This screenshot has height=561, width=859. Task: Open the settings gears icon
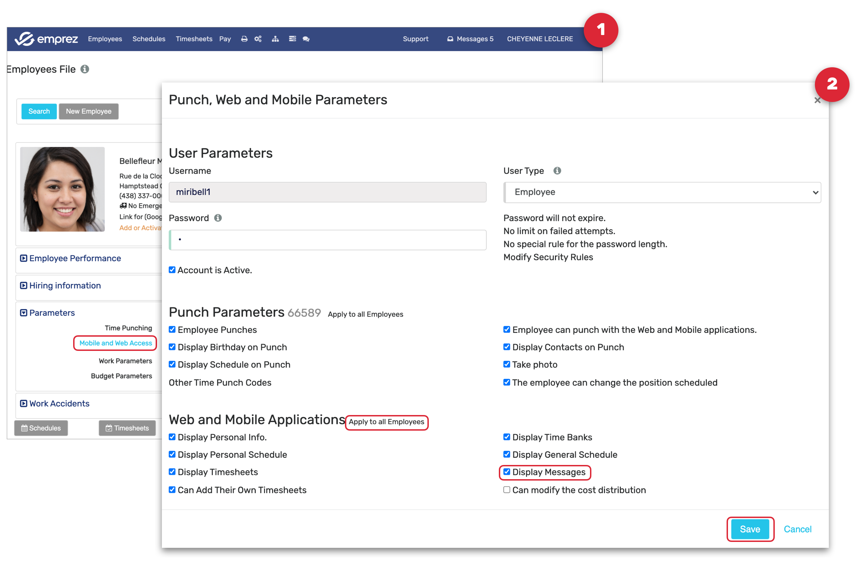point(258,39)
